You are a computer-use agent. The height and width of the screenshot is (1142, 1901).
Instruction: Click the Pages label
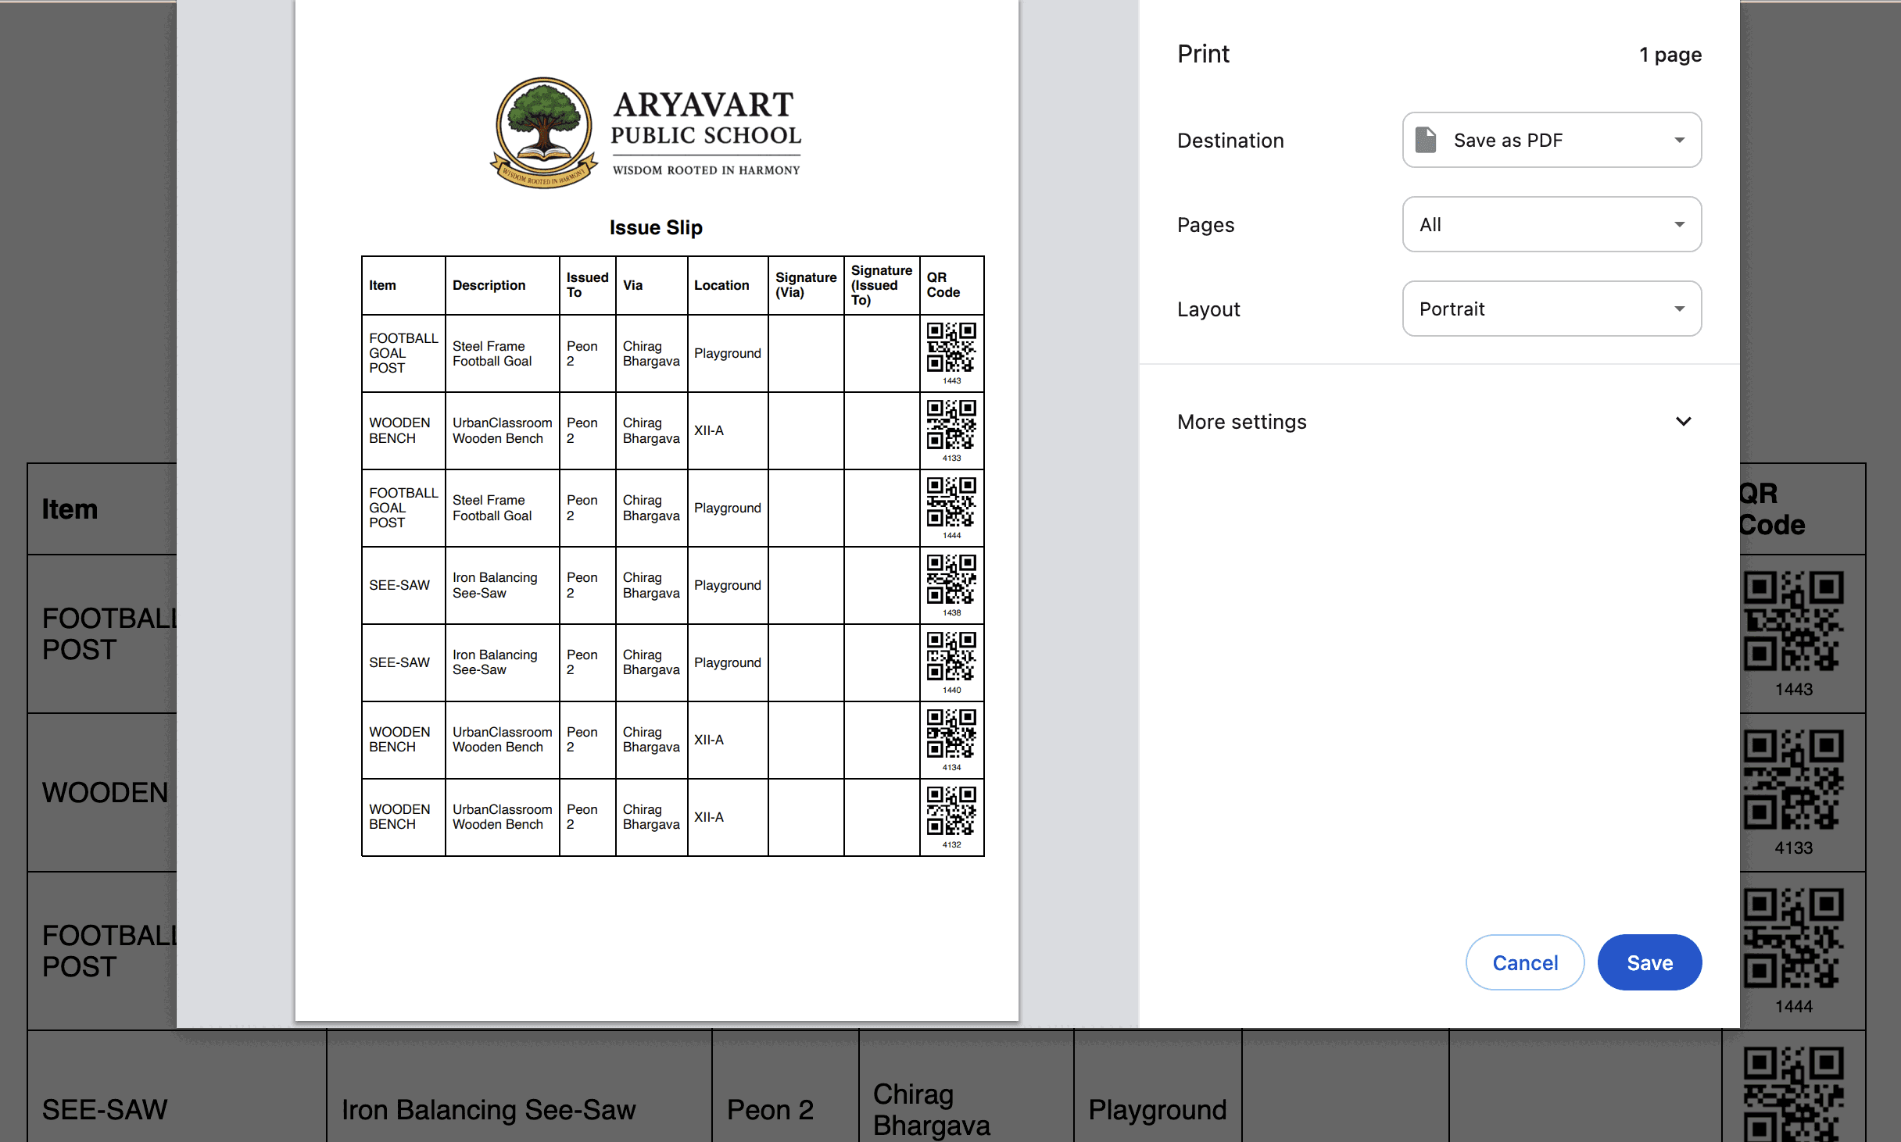point(1205,225)
